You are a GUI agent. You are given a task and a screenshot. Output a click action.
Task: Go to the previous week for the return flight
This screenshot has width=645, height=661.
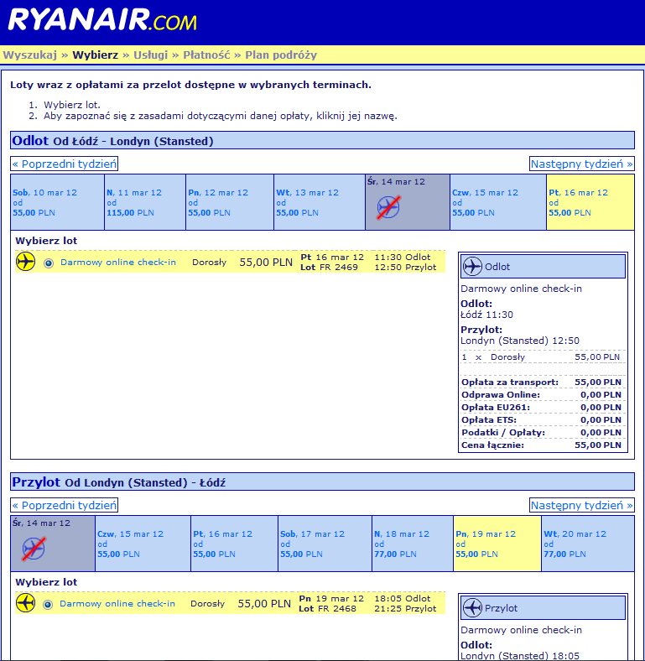point(64,505)
